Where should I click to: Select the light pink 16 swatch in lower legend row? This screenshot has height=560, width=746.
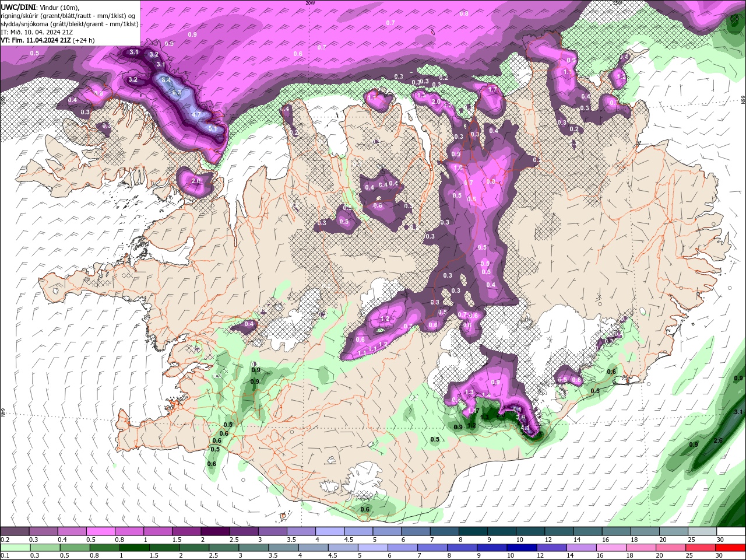pyautogui.click(x=611, y=547)
